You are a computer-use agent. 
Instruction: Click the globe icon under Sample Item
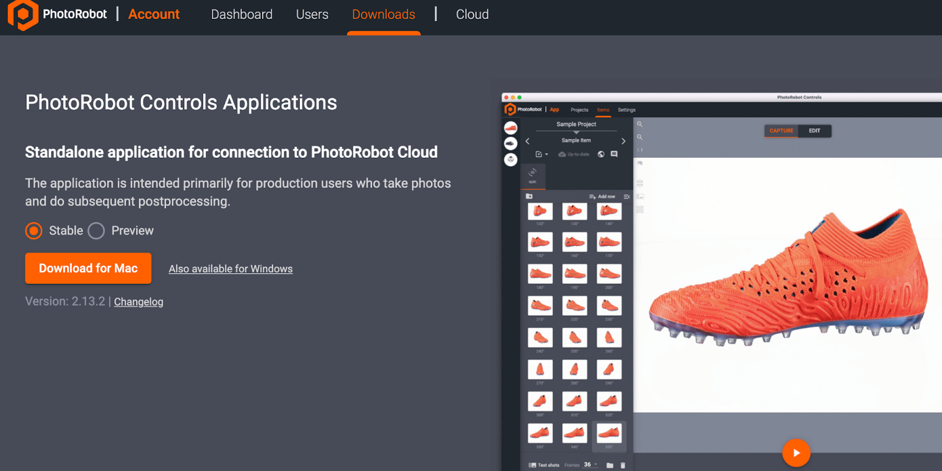(601, 154)
